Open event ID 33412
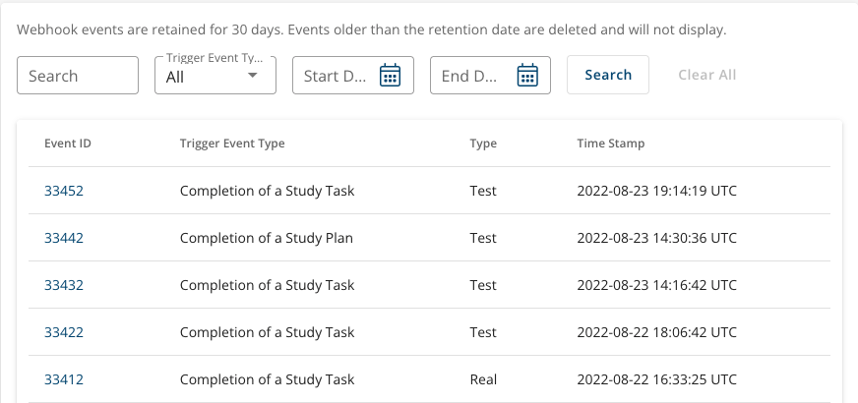The height and width of the screenshot is (403, 858). click(64, 379)
